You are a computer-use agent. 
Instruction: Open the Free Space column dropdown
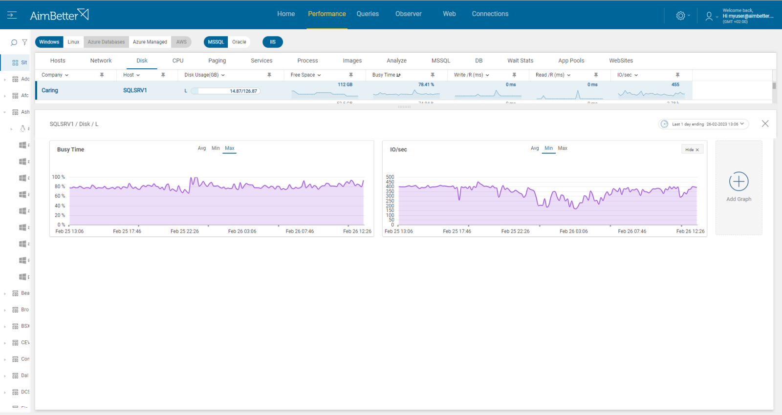click(319, 75)
